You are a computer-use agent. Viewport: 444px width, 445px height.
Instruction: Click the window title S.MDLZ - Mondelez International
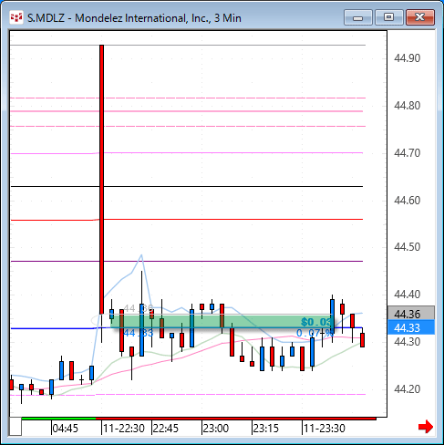click(x=134, y=18)
